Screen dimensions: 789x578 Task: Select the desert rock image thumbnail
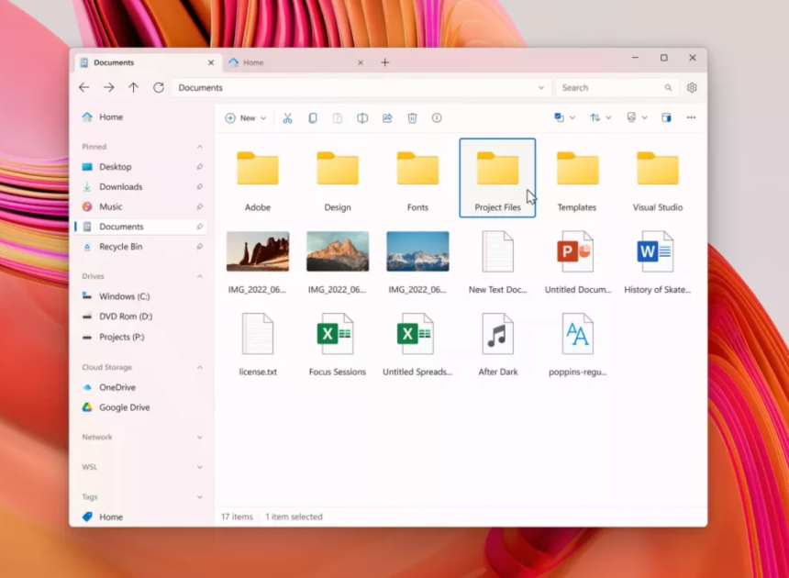click(258, 251)
